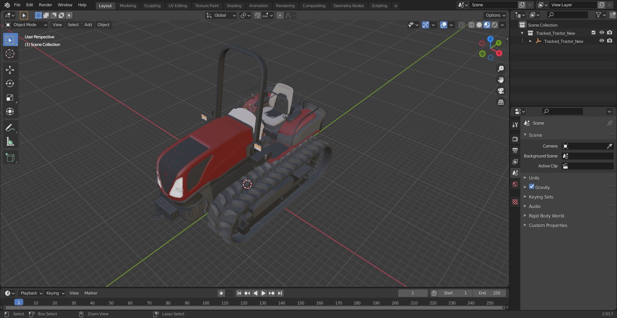The width and height of the screenshot is (617, 318).
Task: Open the viewport Options dropdown
Action: (496, 15)
